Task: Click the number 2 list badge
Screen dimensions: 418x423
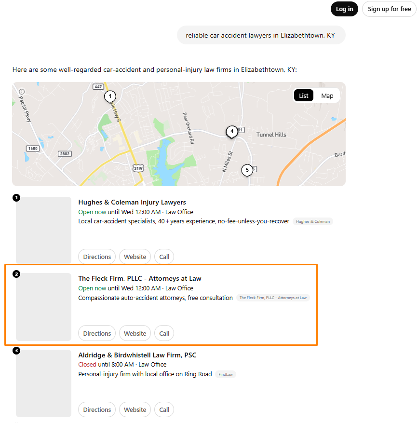Action: (16, 274)
